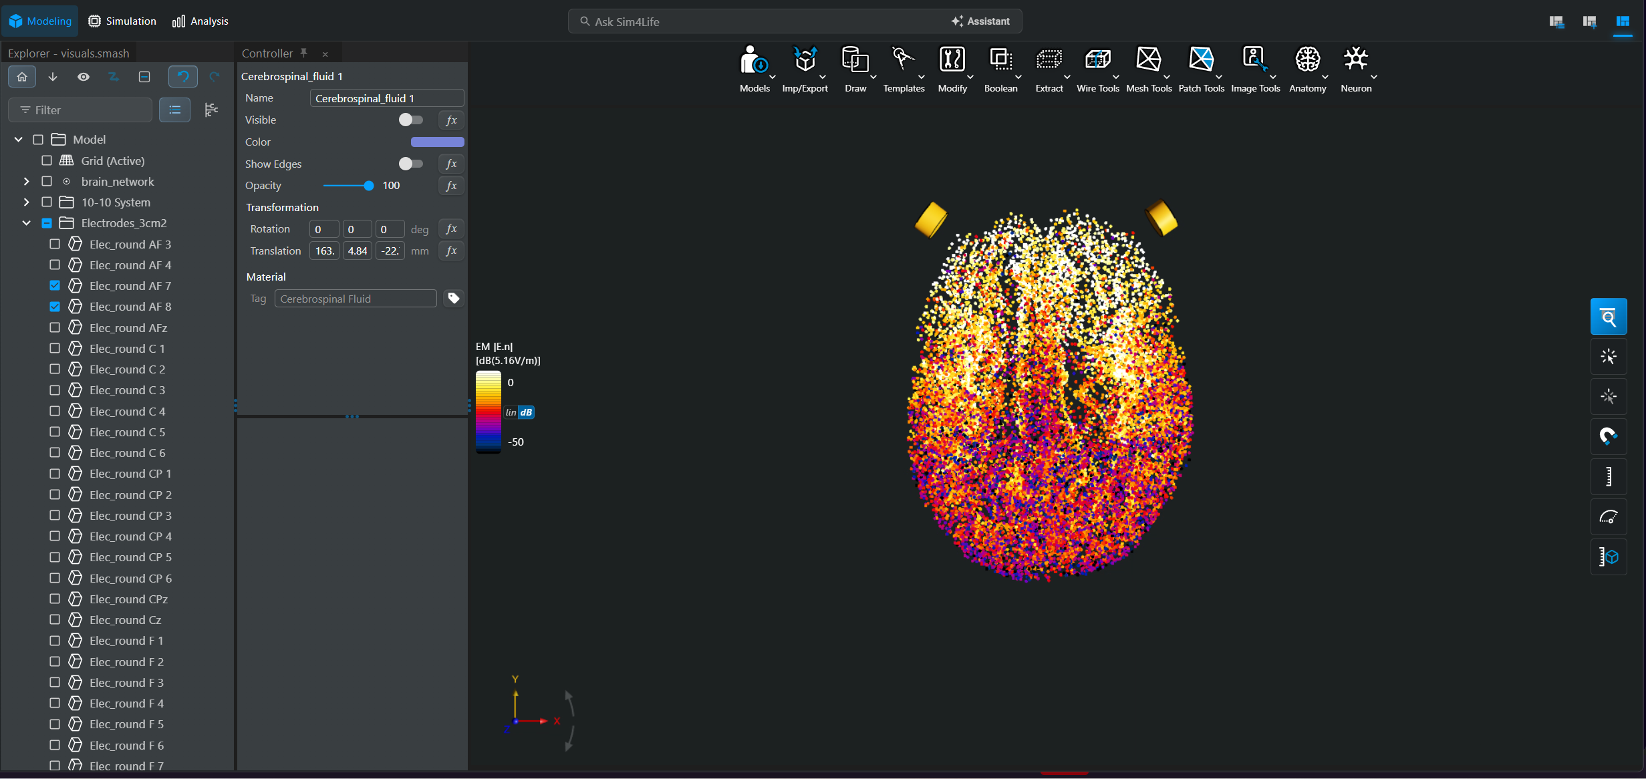Viewport: 1646px width, 779px height.
Task: Collapse the Electrodes_3cm2 folder
Action: [x=26, y=223]
